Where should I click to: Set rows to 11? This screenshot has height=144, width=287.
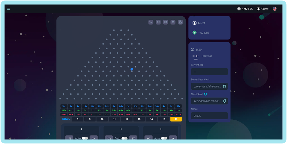point(114,119)
